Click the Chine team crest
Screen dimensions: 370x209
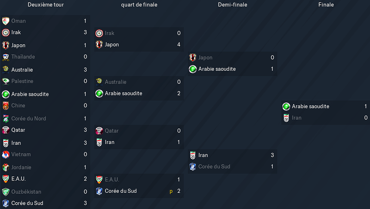click(x=6, y=105)
